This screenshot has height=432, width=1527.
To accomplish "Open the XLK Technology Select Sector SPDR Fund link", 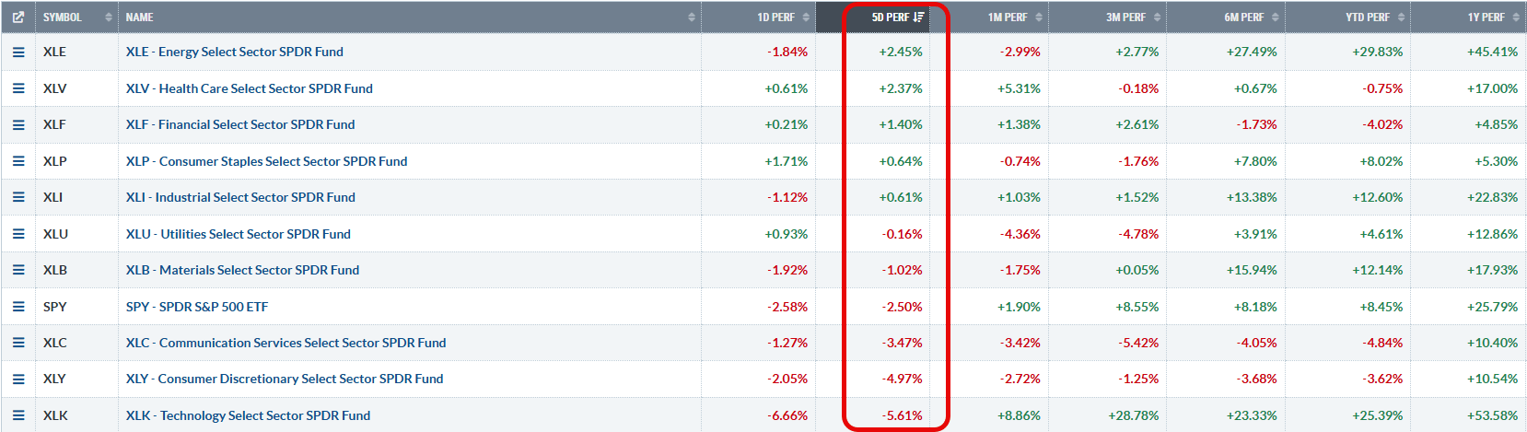I will click(x=248, y=415).
